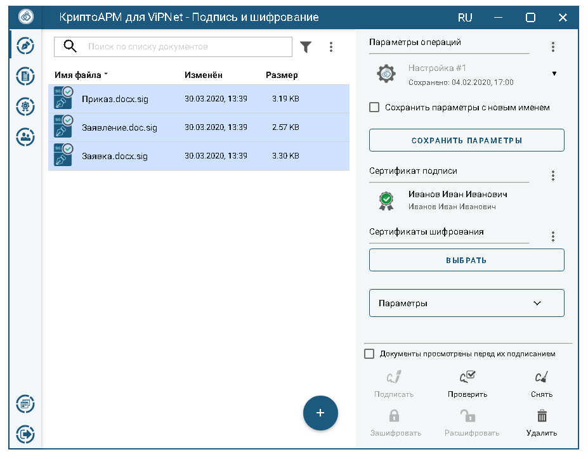The image size is (588, 459).
Task: Open the operations journal sidebar icon
Action: pyautogui.click(x=25, y=404)
